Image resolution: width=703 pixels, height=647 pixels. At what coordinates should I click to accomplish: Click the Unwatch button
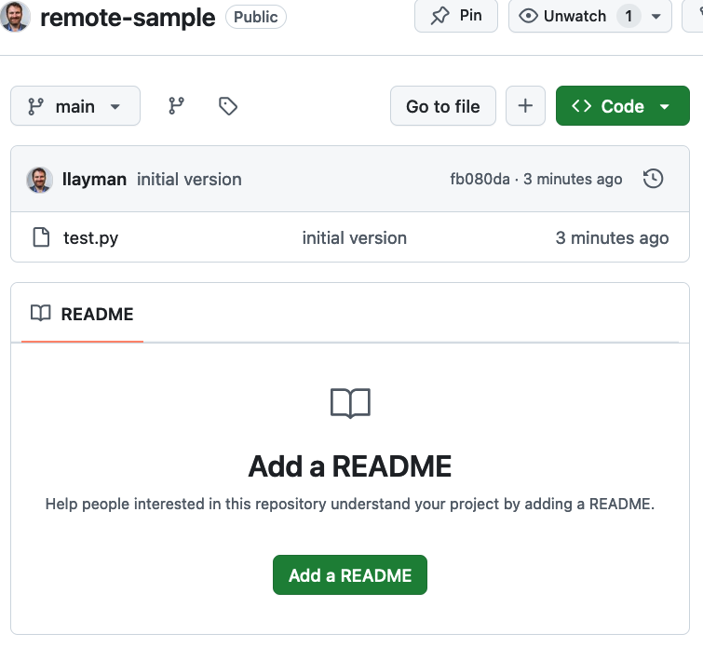tap(562, 16)
